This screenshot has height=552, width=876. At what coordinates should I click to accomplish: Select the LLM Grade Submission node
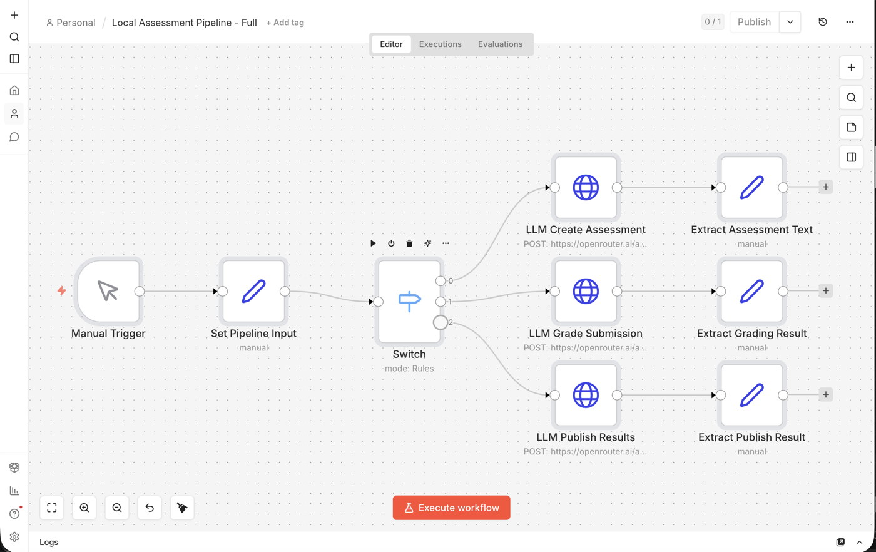(x=586, y=291)
